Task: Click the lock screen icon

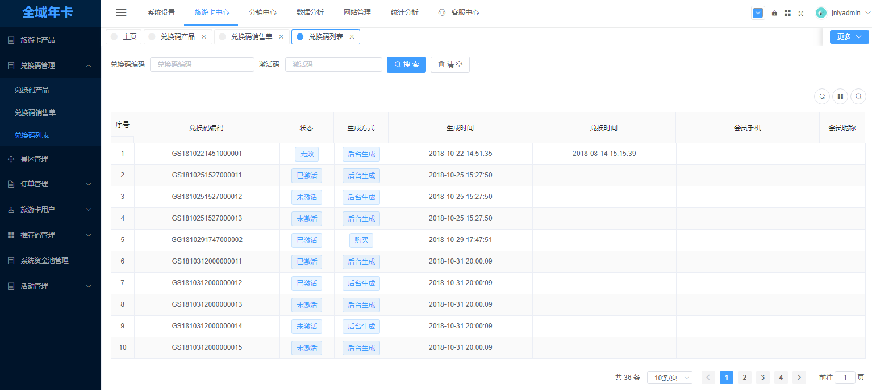Action: pyautogui.click(x=774, y=13)
